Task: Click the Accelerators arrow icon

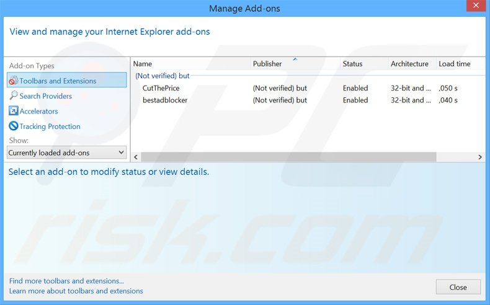Action: pyautogui.click(x=14, y=111)
